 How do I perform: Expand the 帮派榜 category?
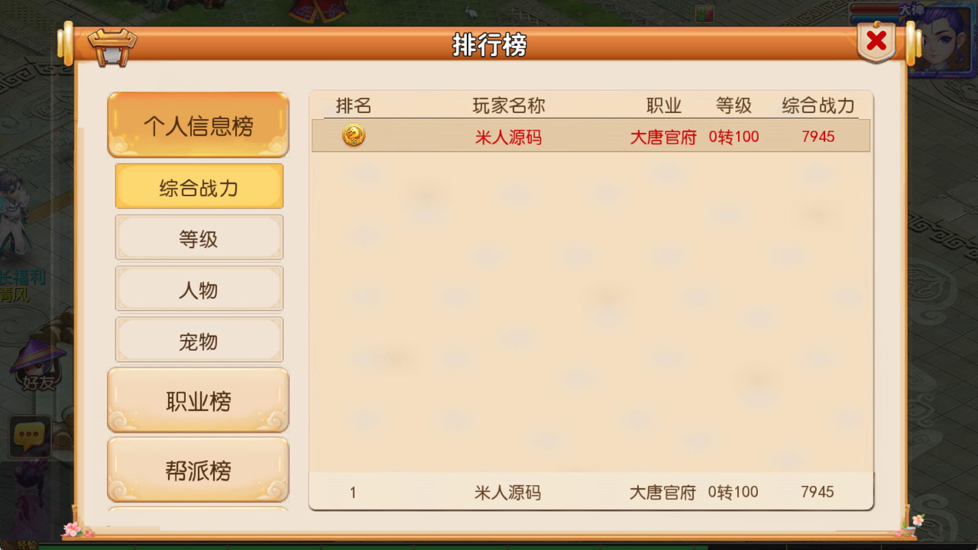coord(198,470)
